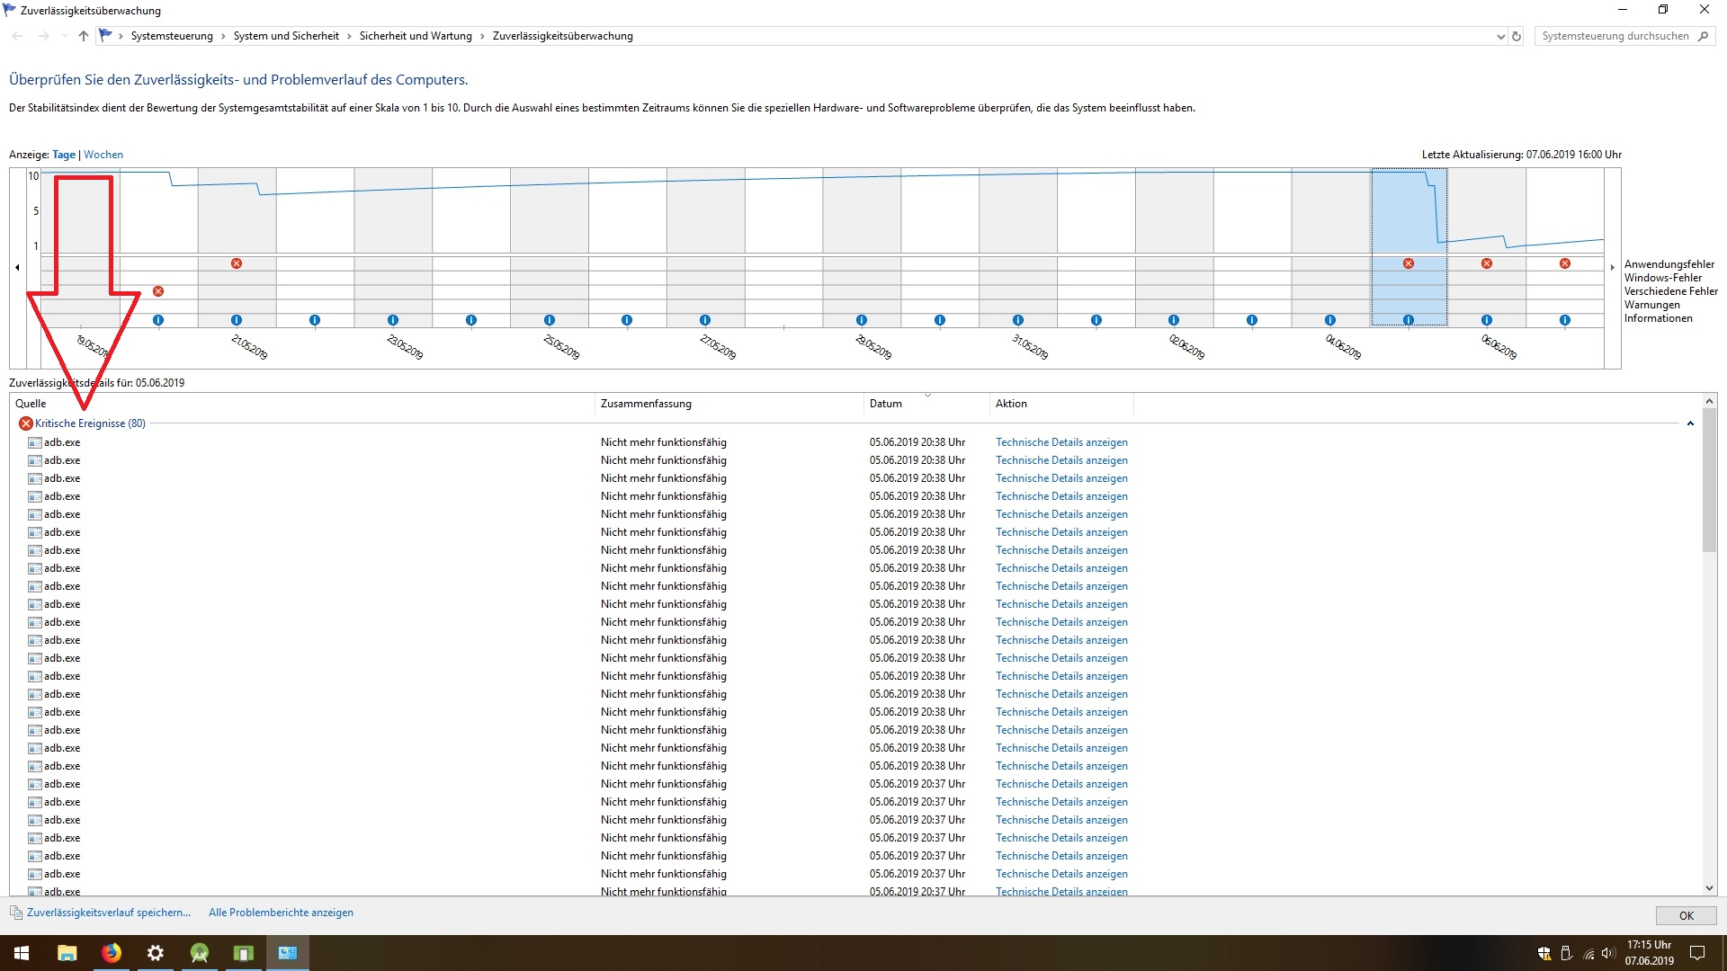Click the first Technische Details anzeigen link
Screen dimensions: 1727x971
coord(1061,442)
